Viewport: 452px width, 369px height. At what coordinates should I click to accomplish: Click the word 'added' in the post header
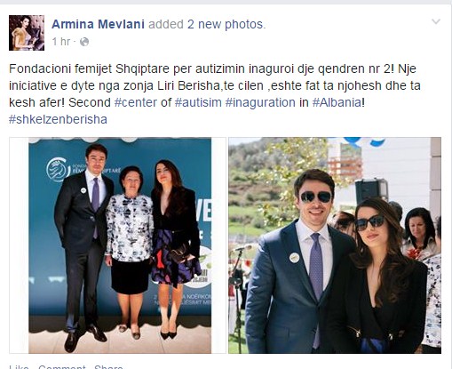[166, 24]
